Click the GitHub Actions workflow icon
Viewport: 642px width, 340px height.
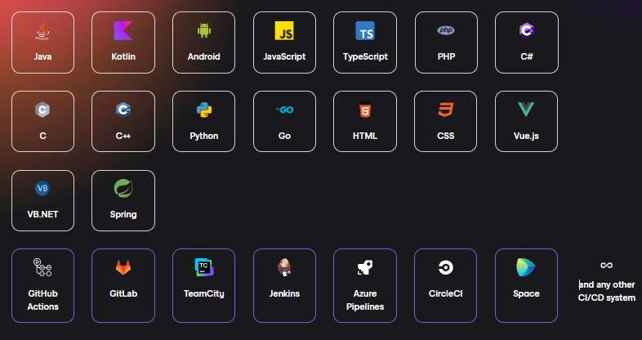pos(42,267)
